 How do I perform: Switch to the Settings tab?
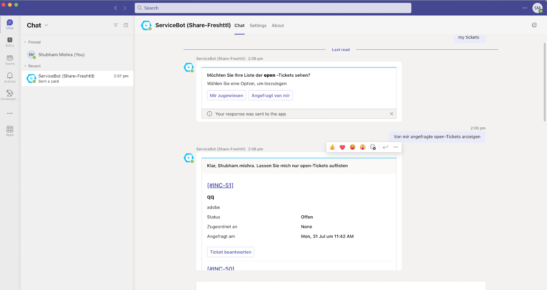(258, 25)
